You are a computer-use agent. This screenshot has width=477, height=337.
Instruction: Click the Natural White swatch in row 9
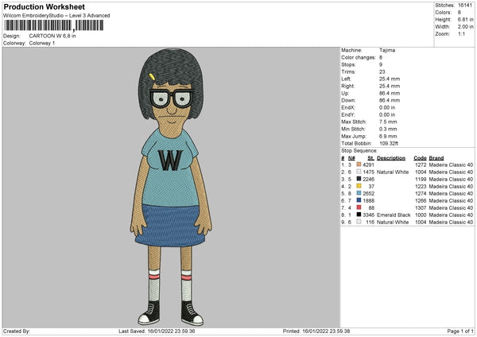[359, 222]
